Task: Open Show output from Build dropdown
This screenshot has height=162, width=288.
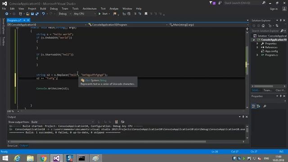Action: coord(63,122)
